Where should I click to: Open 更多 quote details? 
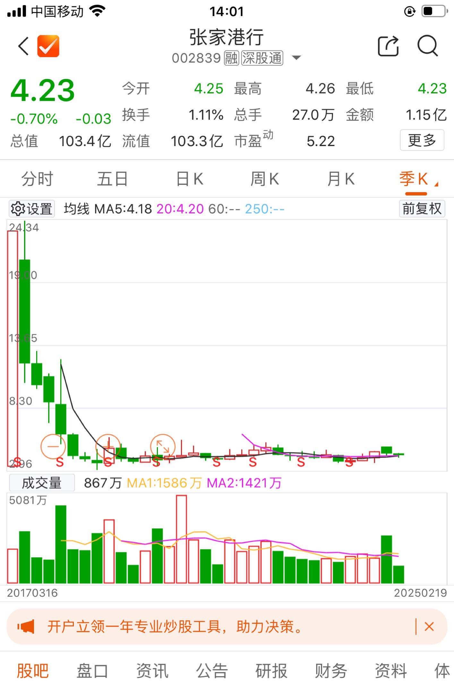tap(422, 140)
